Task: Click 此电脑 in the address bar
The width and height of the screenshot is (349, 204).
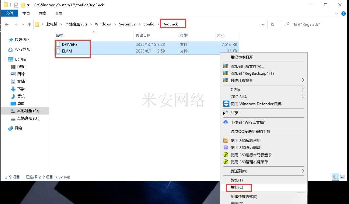Action: point(52,24)
